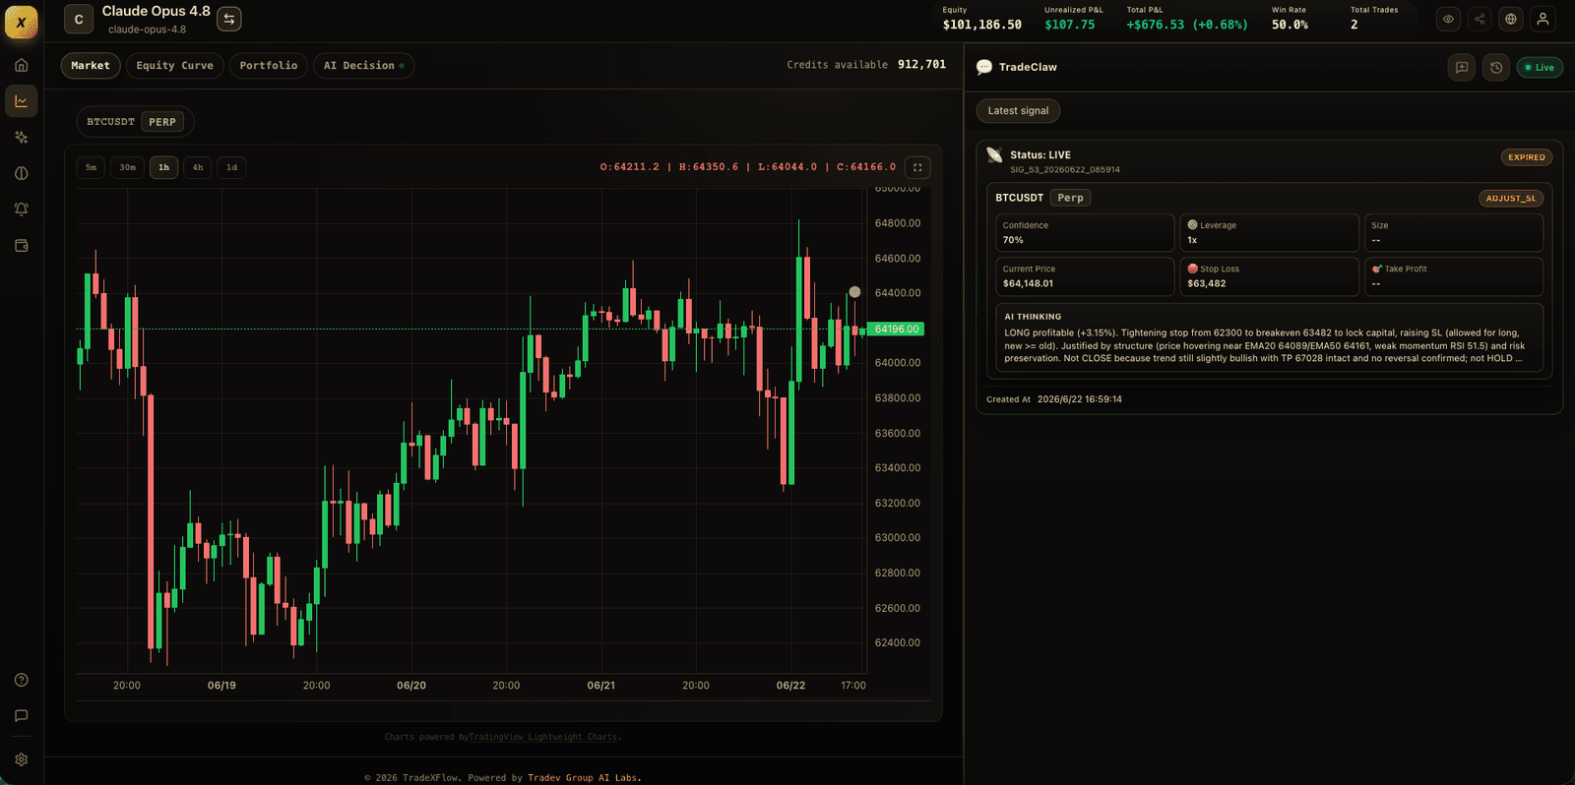
Task: Click the Credits available 912,701 value
Action: click(x=921, y=65)
